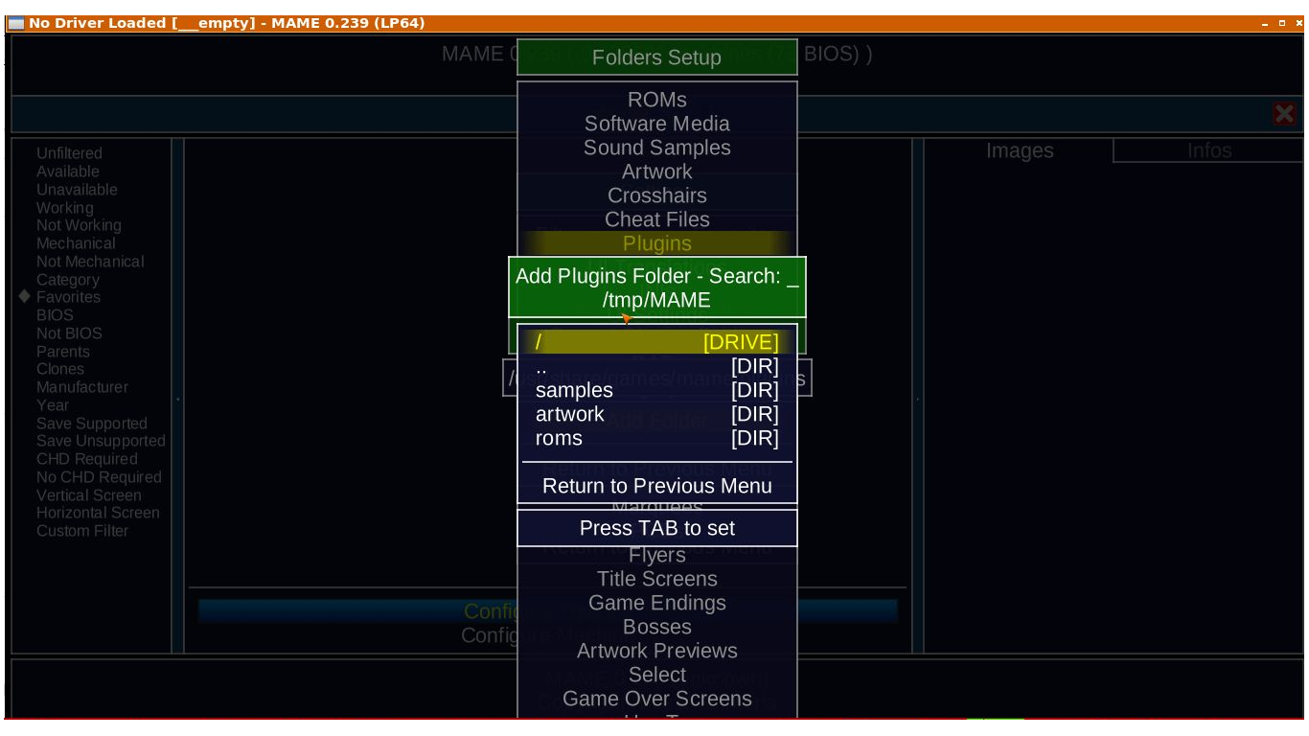Select the Favorites filter
The height and width of the screenshot is (736, 1309).
[68, 297]
